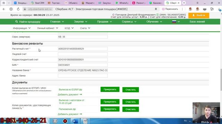Screen dimensions: 222x124
Task: Click the page vertical scrollbar thumb
Action: [x=221, y=80]
